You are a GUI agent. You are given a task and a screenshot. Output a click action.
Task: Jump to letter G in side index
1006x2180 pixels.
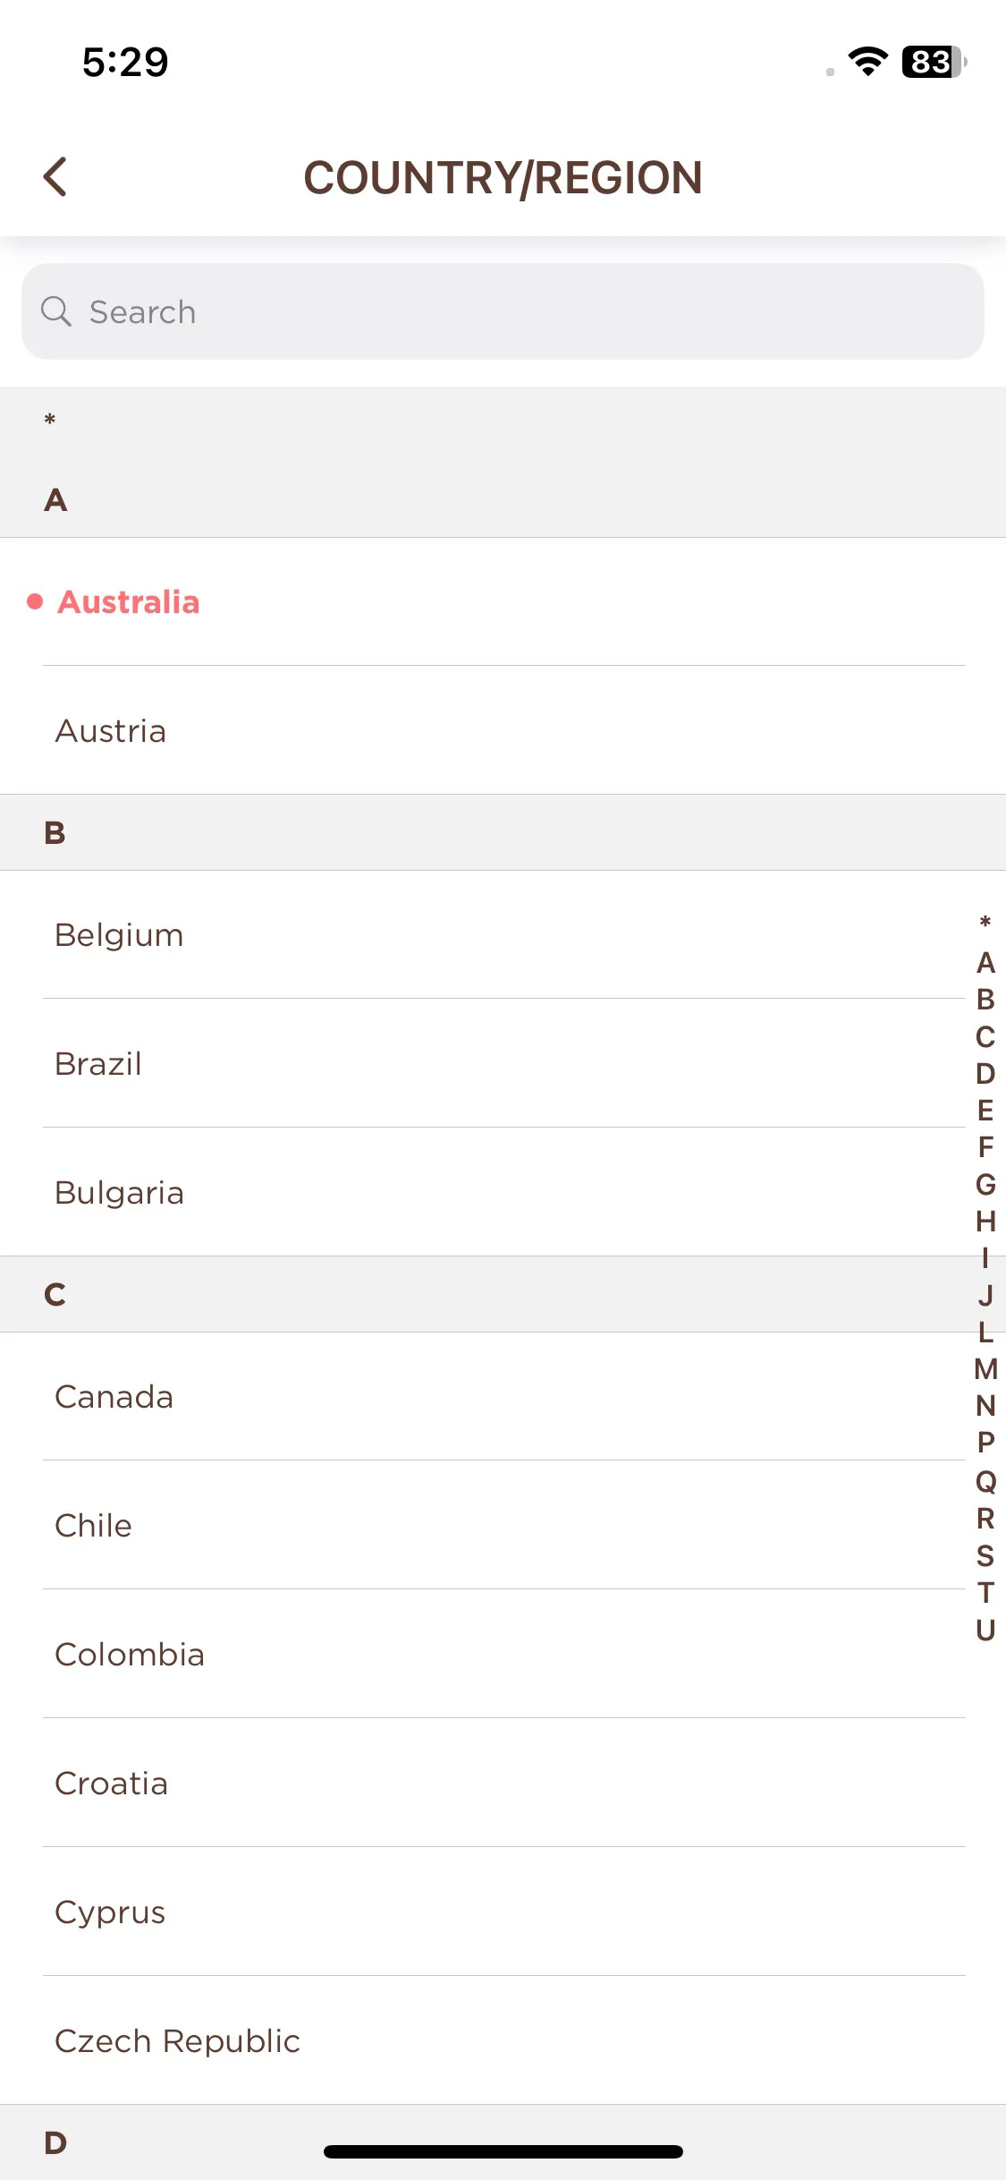(985, 1184)
